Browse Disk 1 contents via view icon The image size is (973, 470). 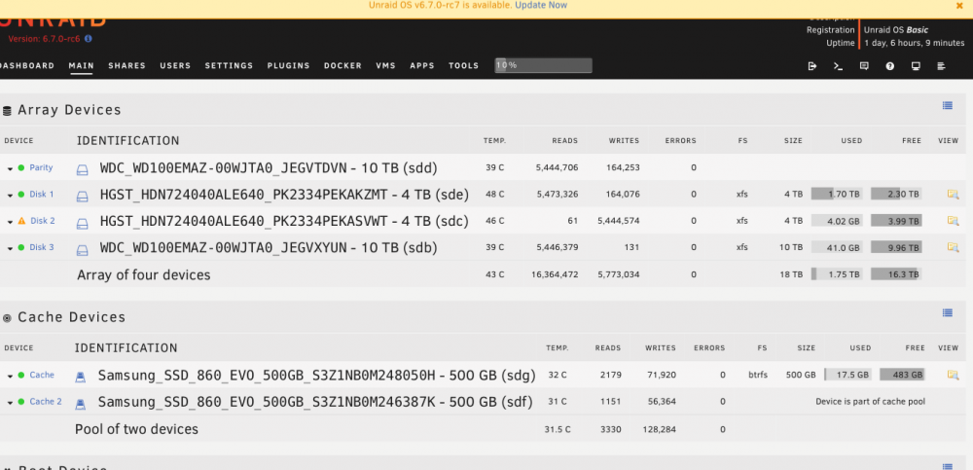coord(953,195)
